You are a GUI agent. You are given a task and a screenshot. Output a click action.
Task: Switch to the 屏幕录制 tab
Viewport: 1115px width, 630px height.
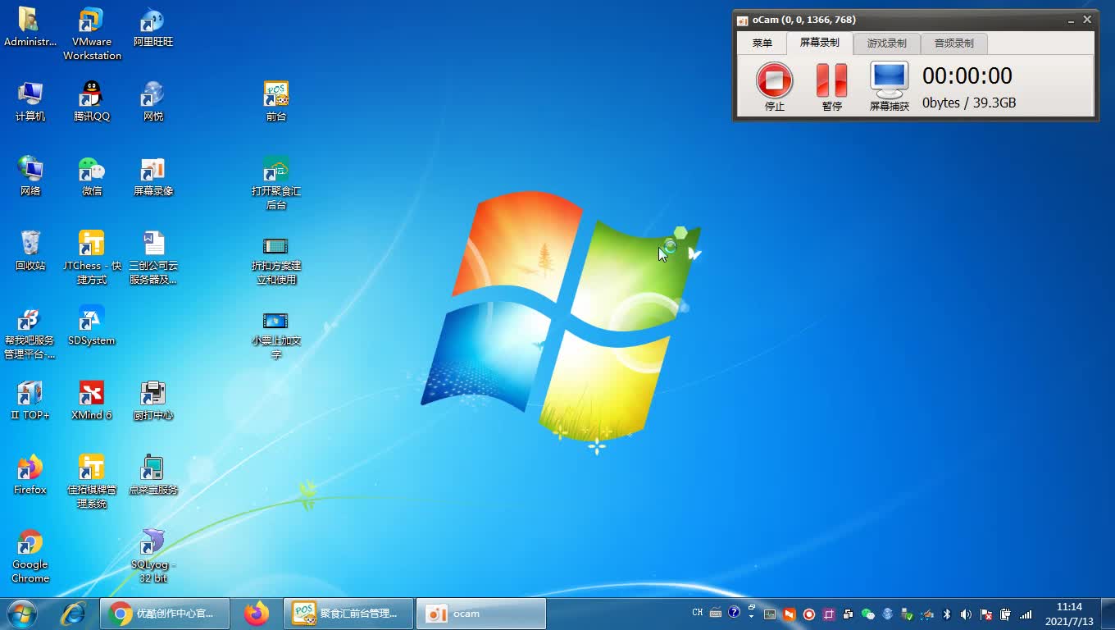pos(819,43)
